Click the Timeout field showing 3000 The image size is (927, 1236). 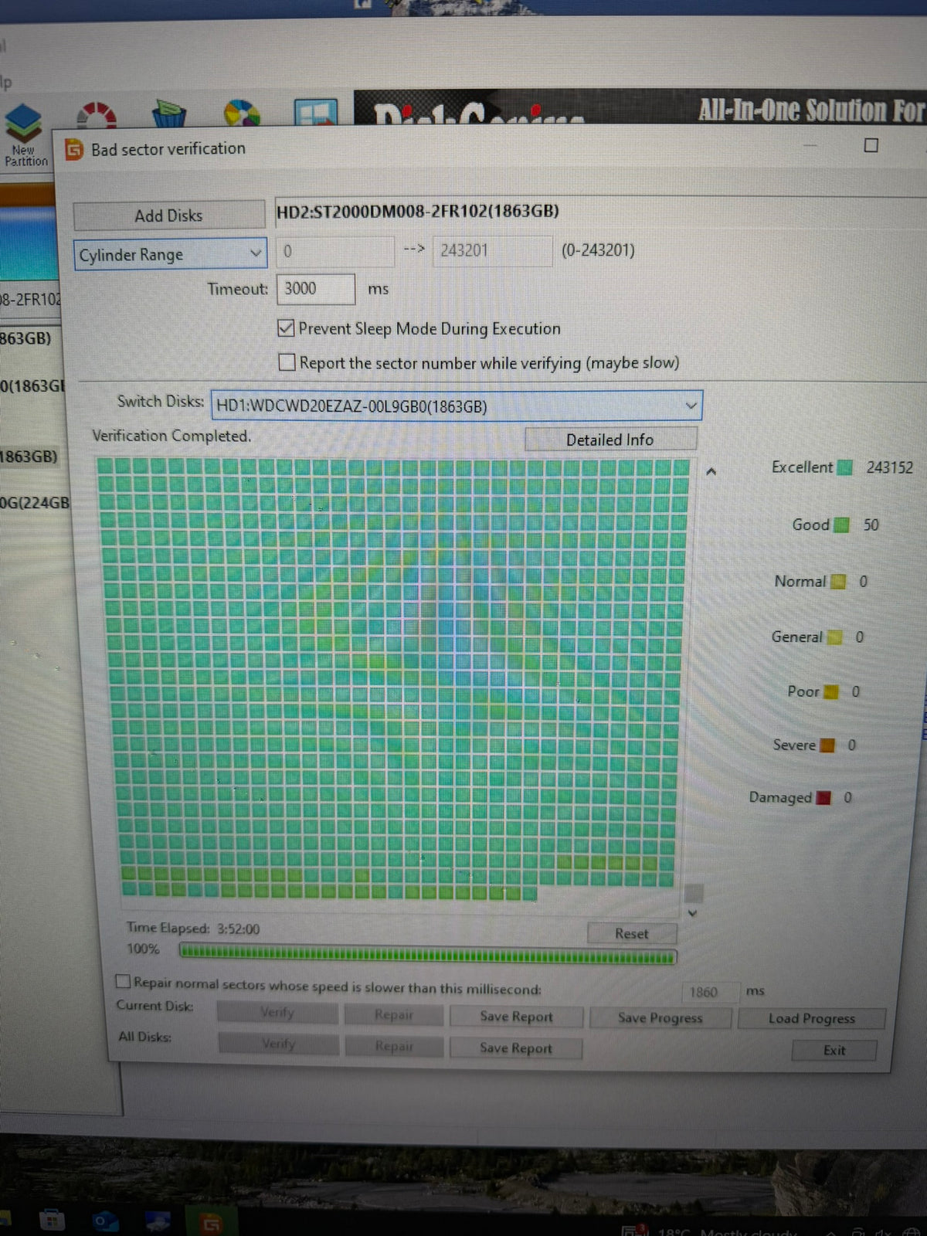[316, 289]
